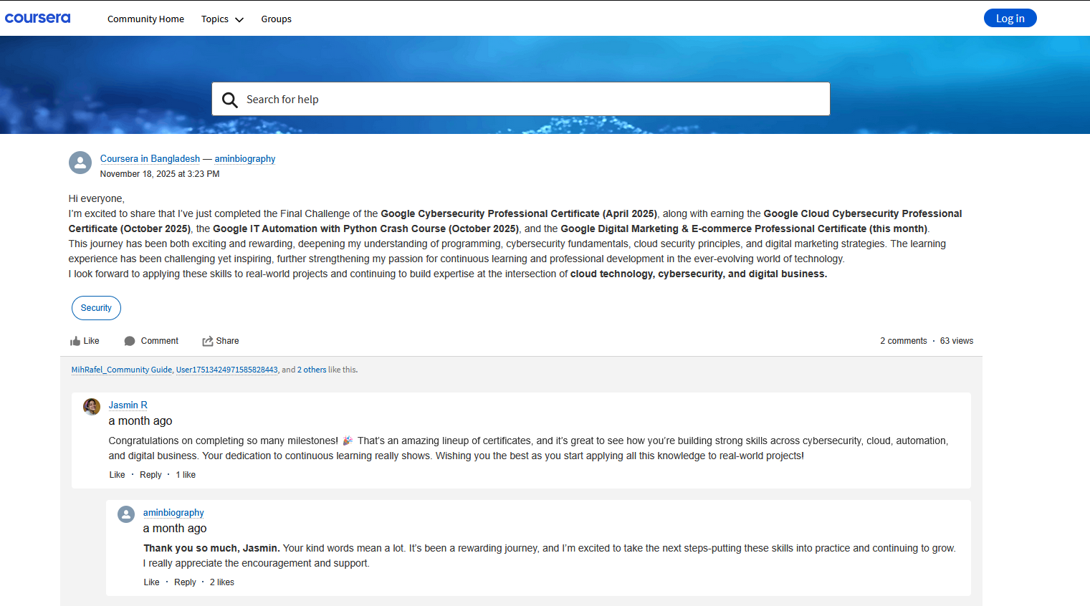The image size is (1090, 606).
Task: Open Jasmin R's profile picture
Action: 92,407
